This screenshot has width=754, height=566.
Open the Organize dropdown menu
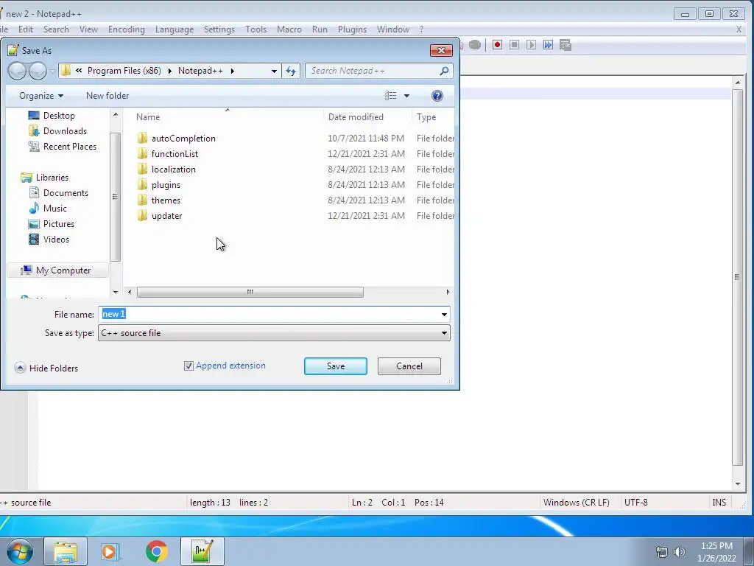pyautogui.click(x=41, y=96)
